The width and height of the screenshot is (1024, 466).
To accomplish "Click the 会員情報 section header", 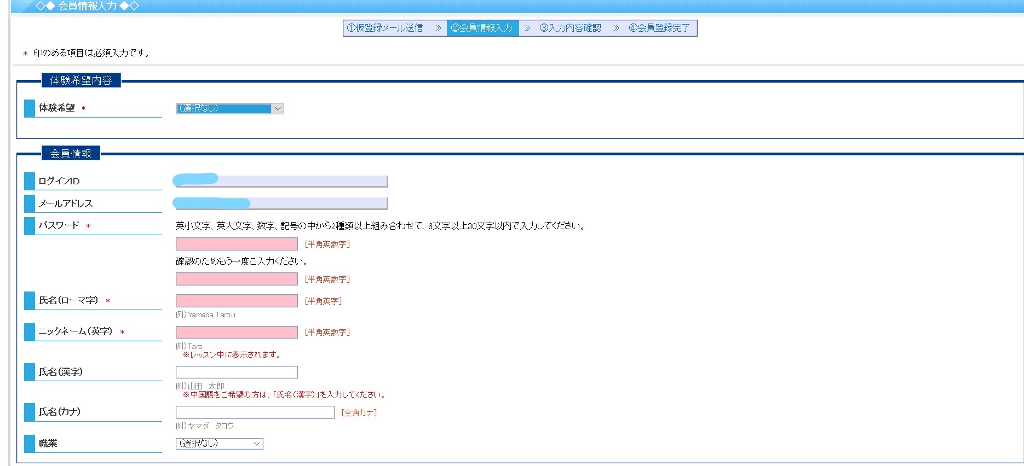I will pos(71,154).
